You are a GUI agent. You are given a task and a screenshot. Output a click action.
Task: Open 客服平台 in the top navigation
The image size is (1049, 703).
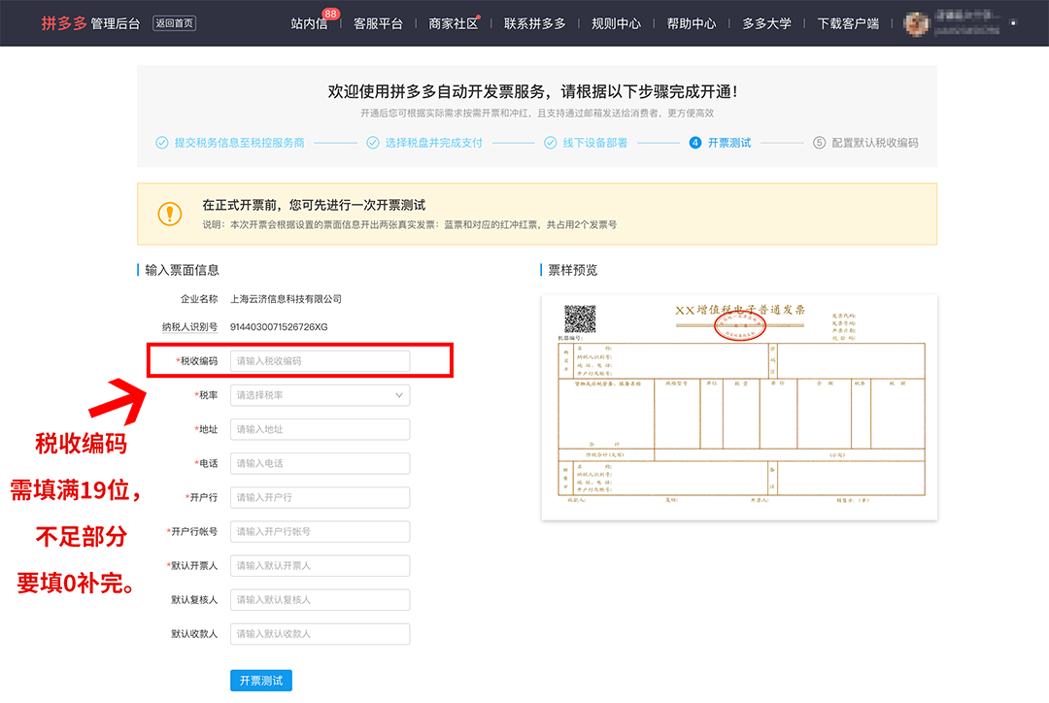378,23
